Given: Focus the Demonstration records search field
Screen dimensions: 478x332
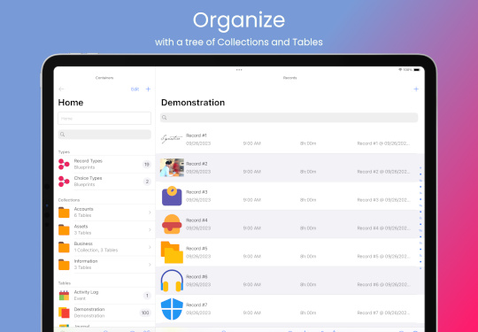Looking at the screenshot, I should (x=289, y=118).
